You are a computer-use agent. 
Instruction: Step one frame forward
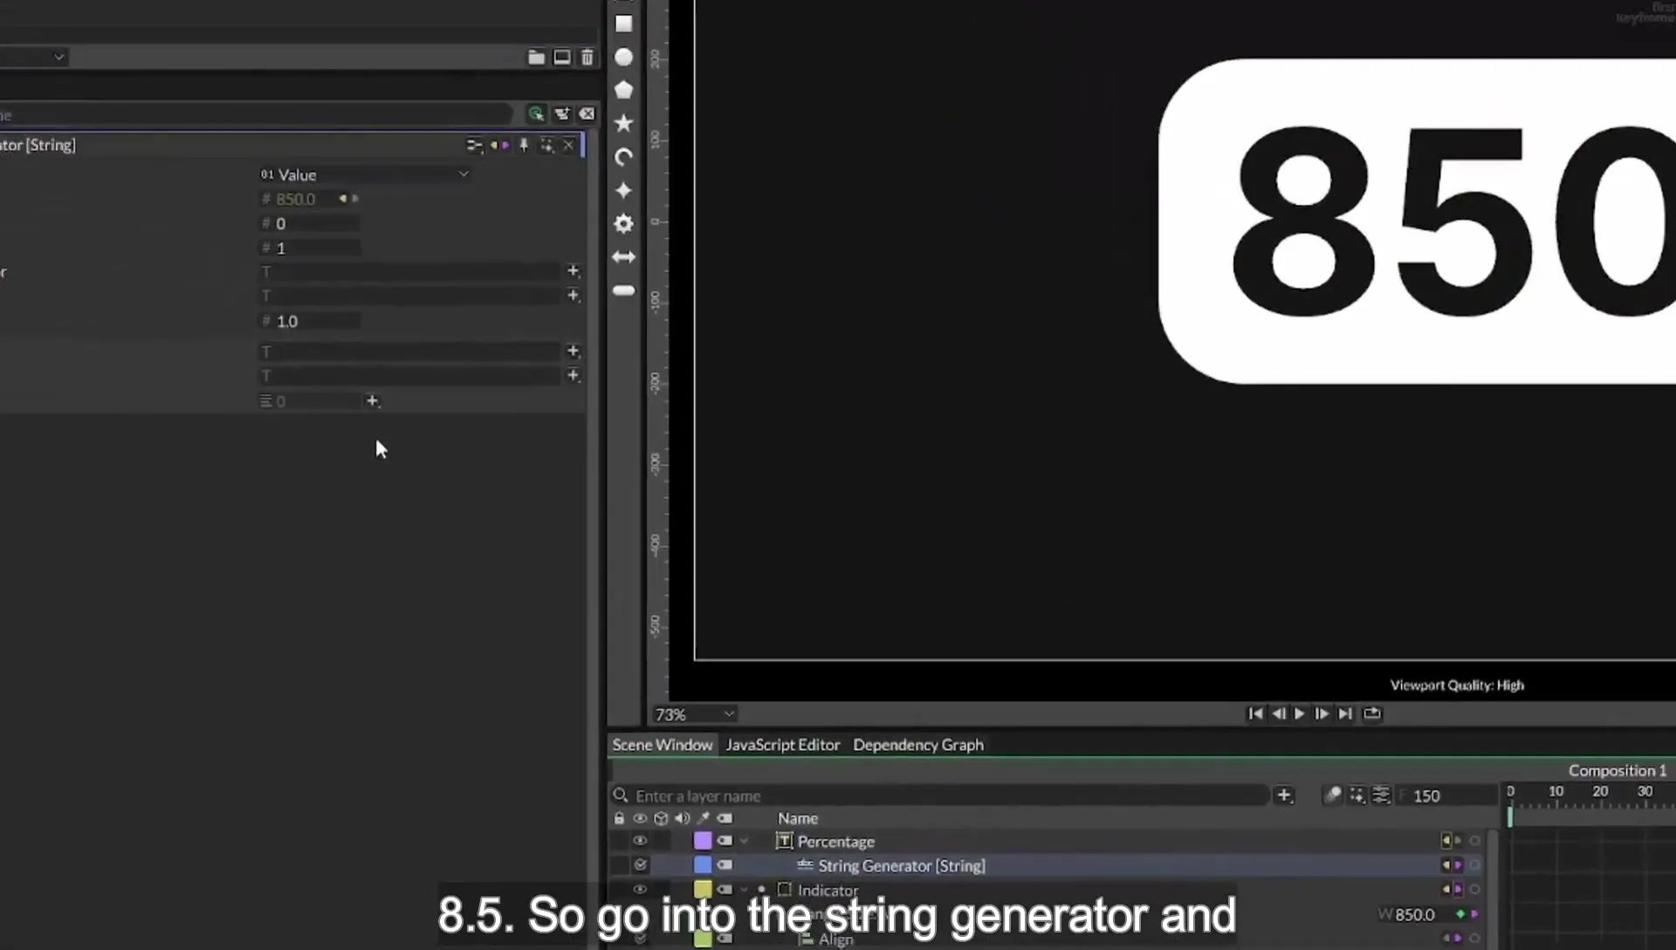click(x=1322, y=713)
